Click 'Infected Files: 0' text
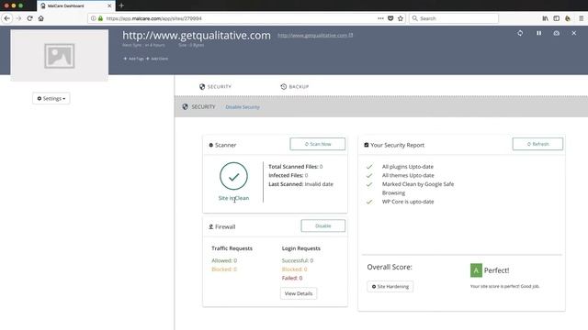 point(288,175)
